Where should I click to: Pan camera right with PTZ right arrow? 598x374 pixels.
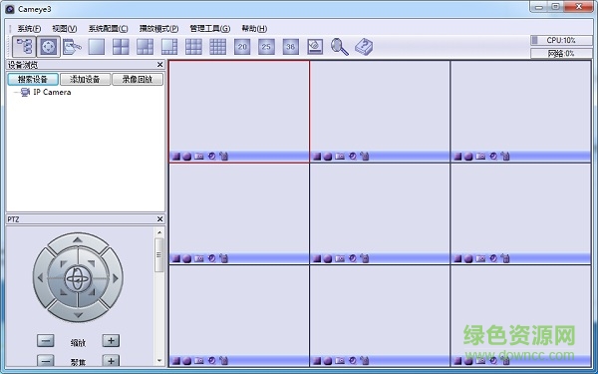(116, 278)
